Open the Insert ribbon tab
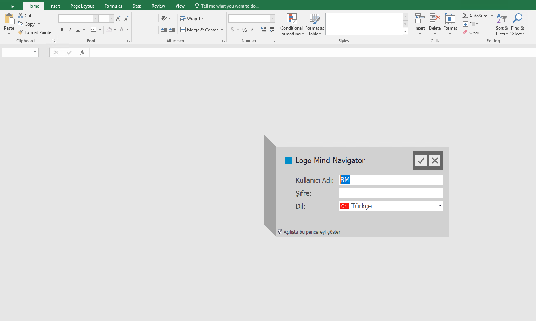Screen dimensions: 536x321 click(54, 6)
